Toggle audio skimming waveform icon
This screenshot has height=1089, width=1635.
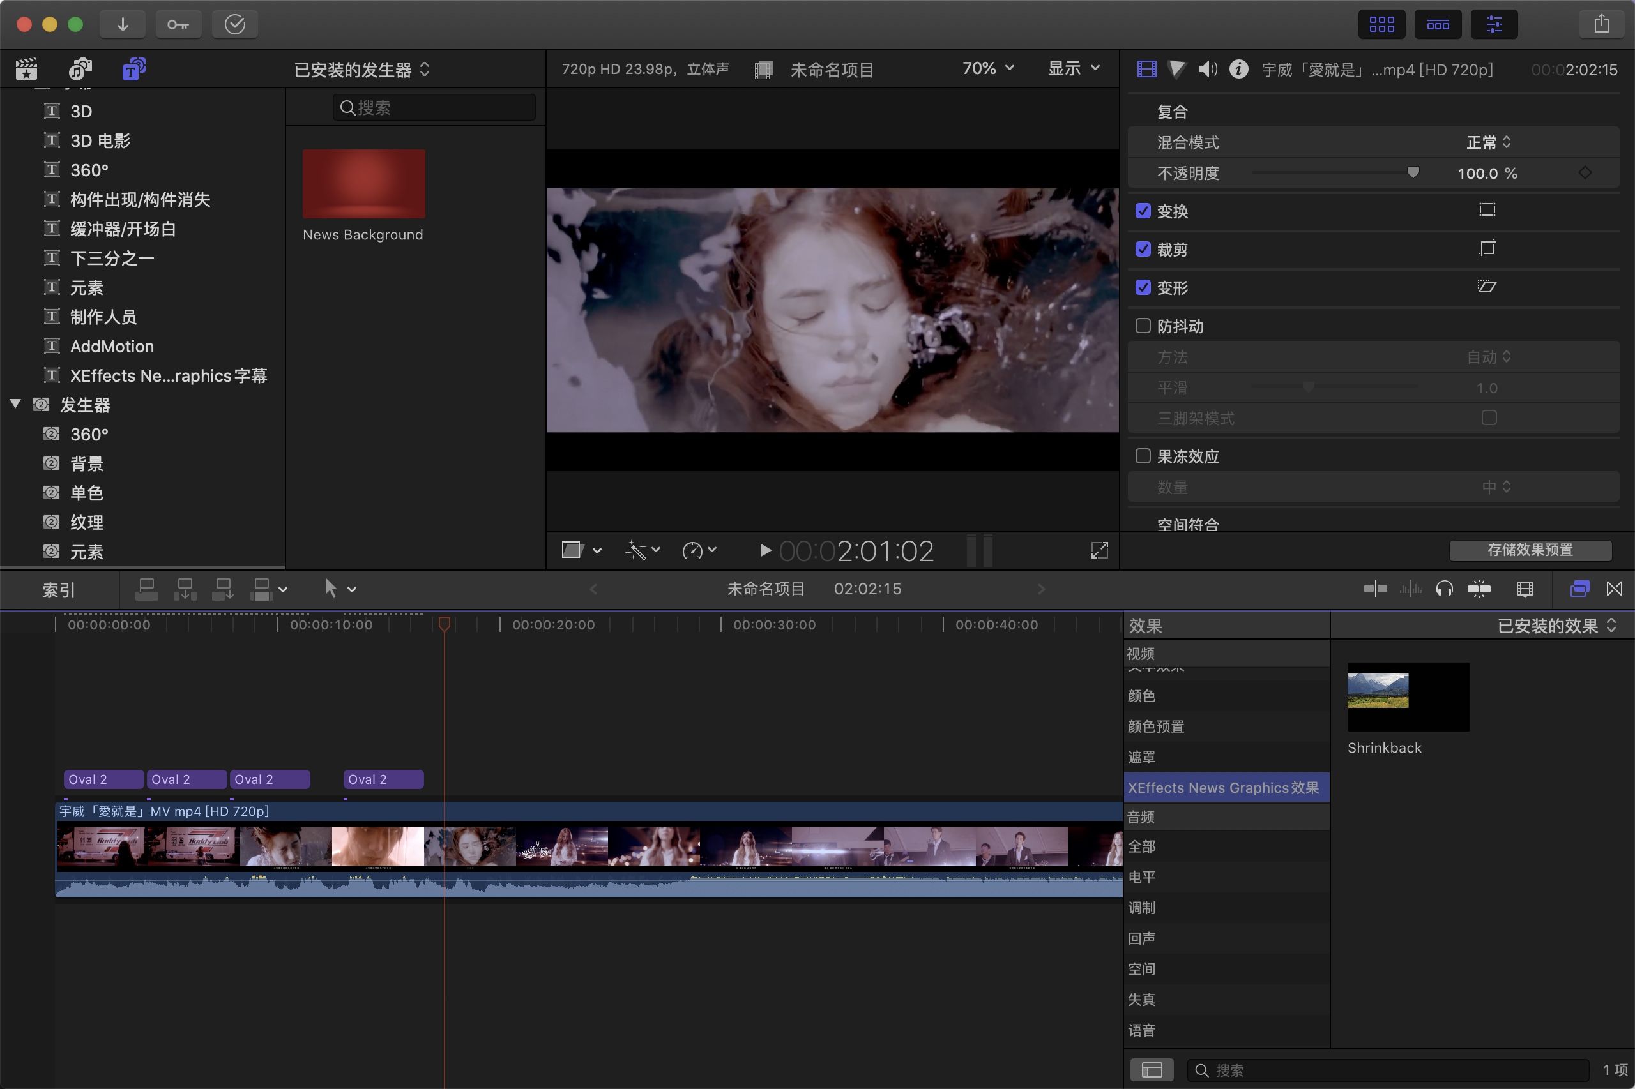1411,589
